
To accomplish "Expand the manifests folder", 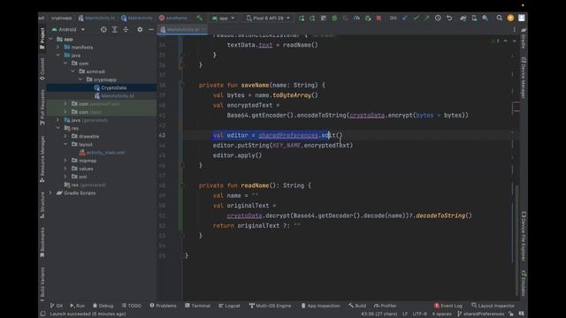I will click(57, 47).
